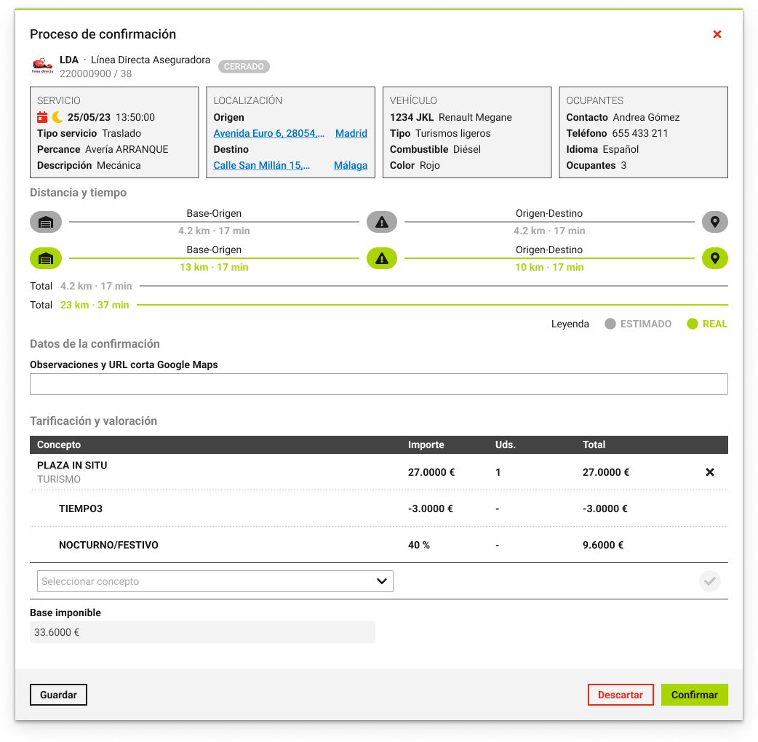Click the yellow moon night icon
This screenshot has width=758, height=742.
point(57,117)
